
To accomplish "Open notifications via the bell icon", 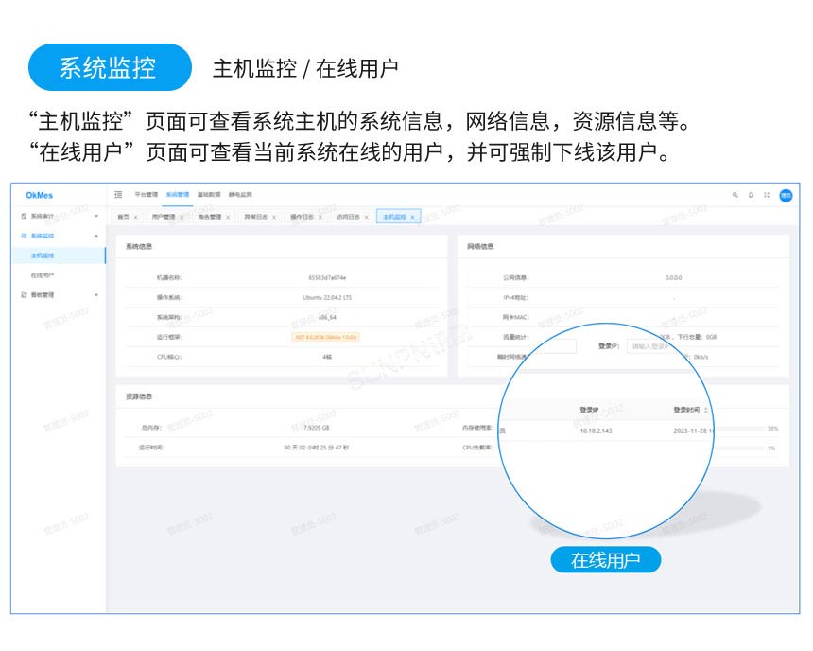I will [x=751, y=195].
